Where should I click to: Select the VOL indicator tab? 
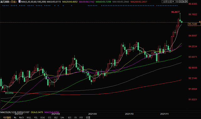pos(36,118)
